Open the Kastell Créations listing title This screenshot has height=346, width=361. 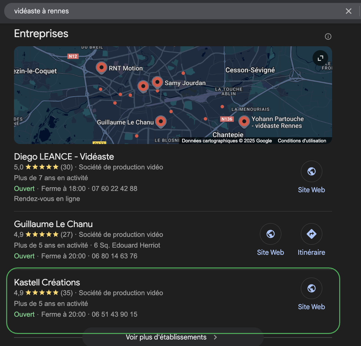[x=47, y=282]
